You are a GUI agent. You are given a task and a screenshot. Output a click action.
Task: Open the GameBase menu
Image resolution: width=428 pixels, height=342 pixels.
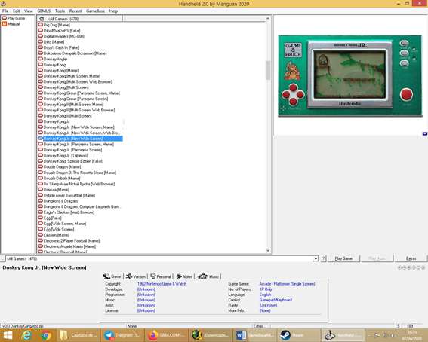(95, 11)
